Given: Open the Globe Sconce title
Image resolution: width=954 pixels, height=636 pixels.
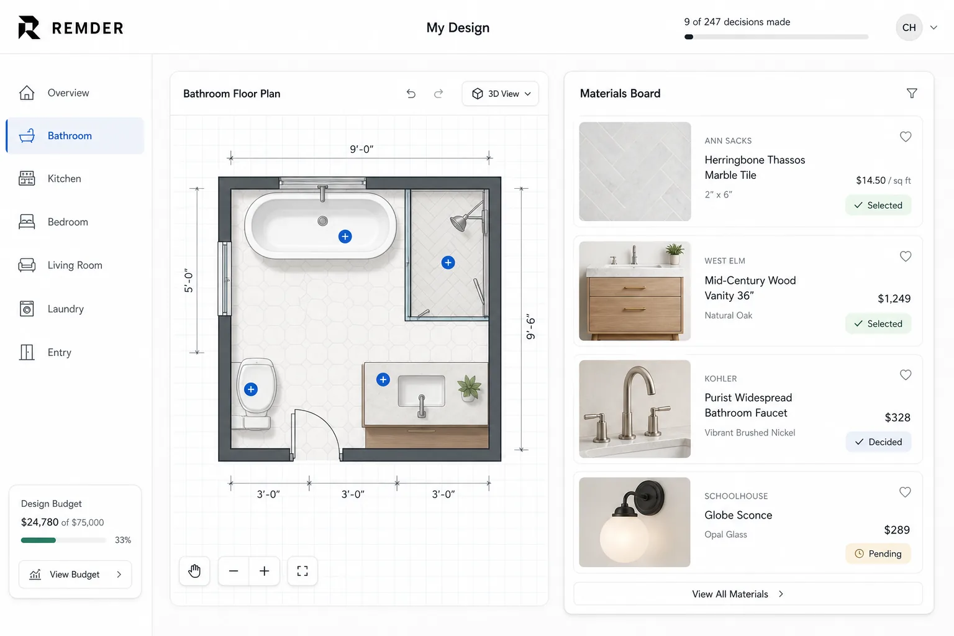Looking at the screenshot, I should [x=738, y=515].
